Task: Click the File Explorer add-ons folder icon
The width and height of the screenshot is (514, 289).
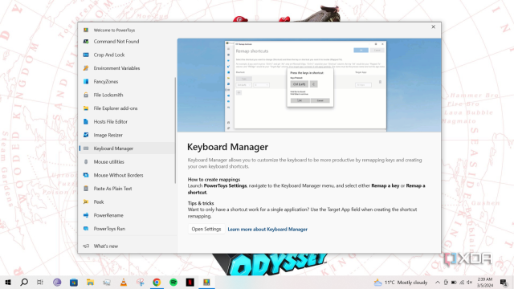Action: 86,108
